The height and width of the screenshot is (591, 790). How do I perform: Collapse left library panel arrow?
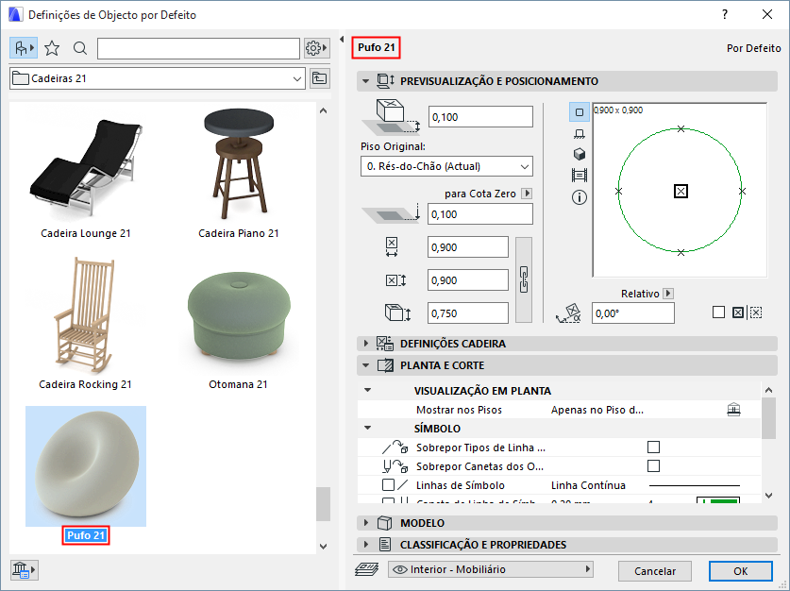[x=342, y=39]
